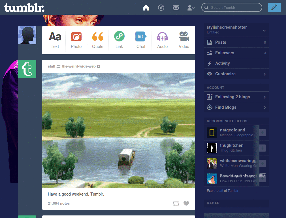Viewport: 290px width, 218px height.
Task: Go to the Home dashboard icon
Action: pyautogui.click(x=146, y=8)
